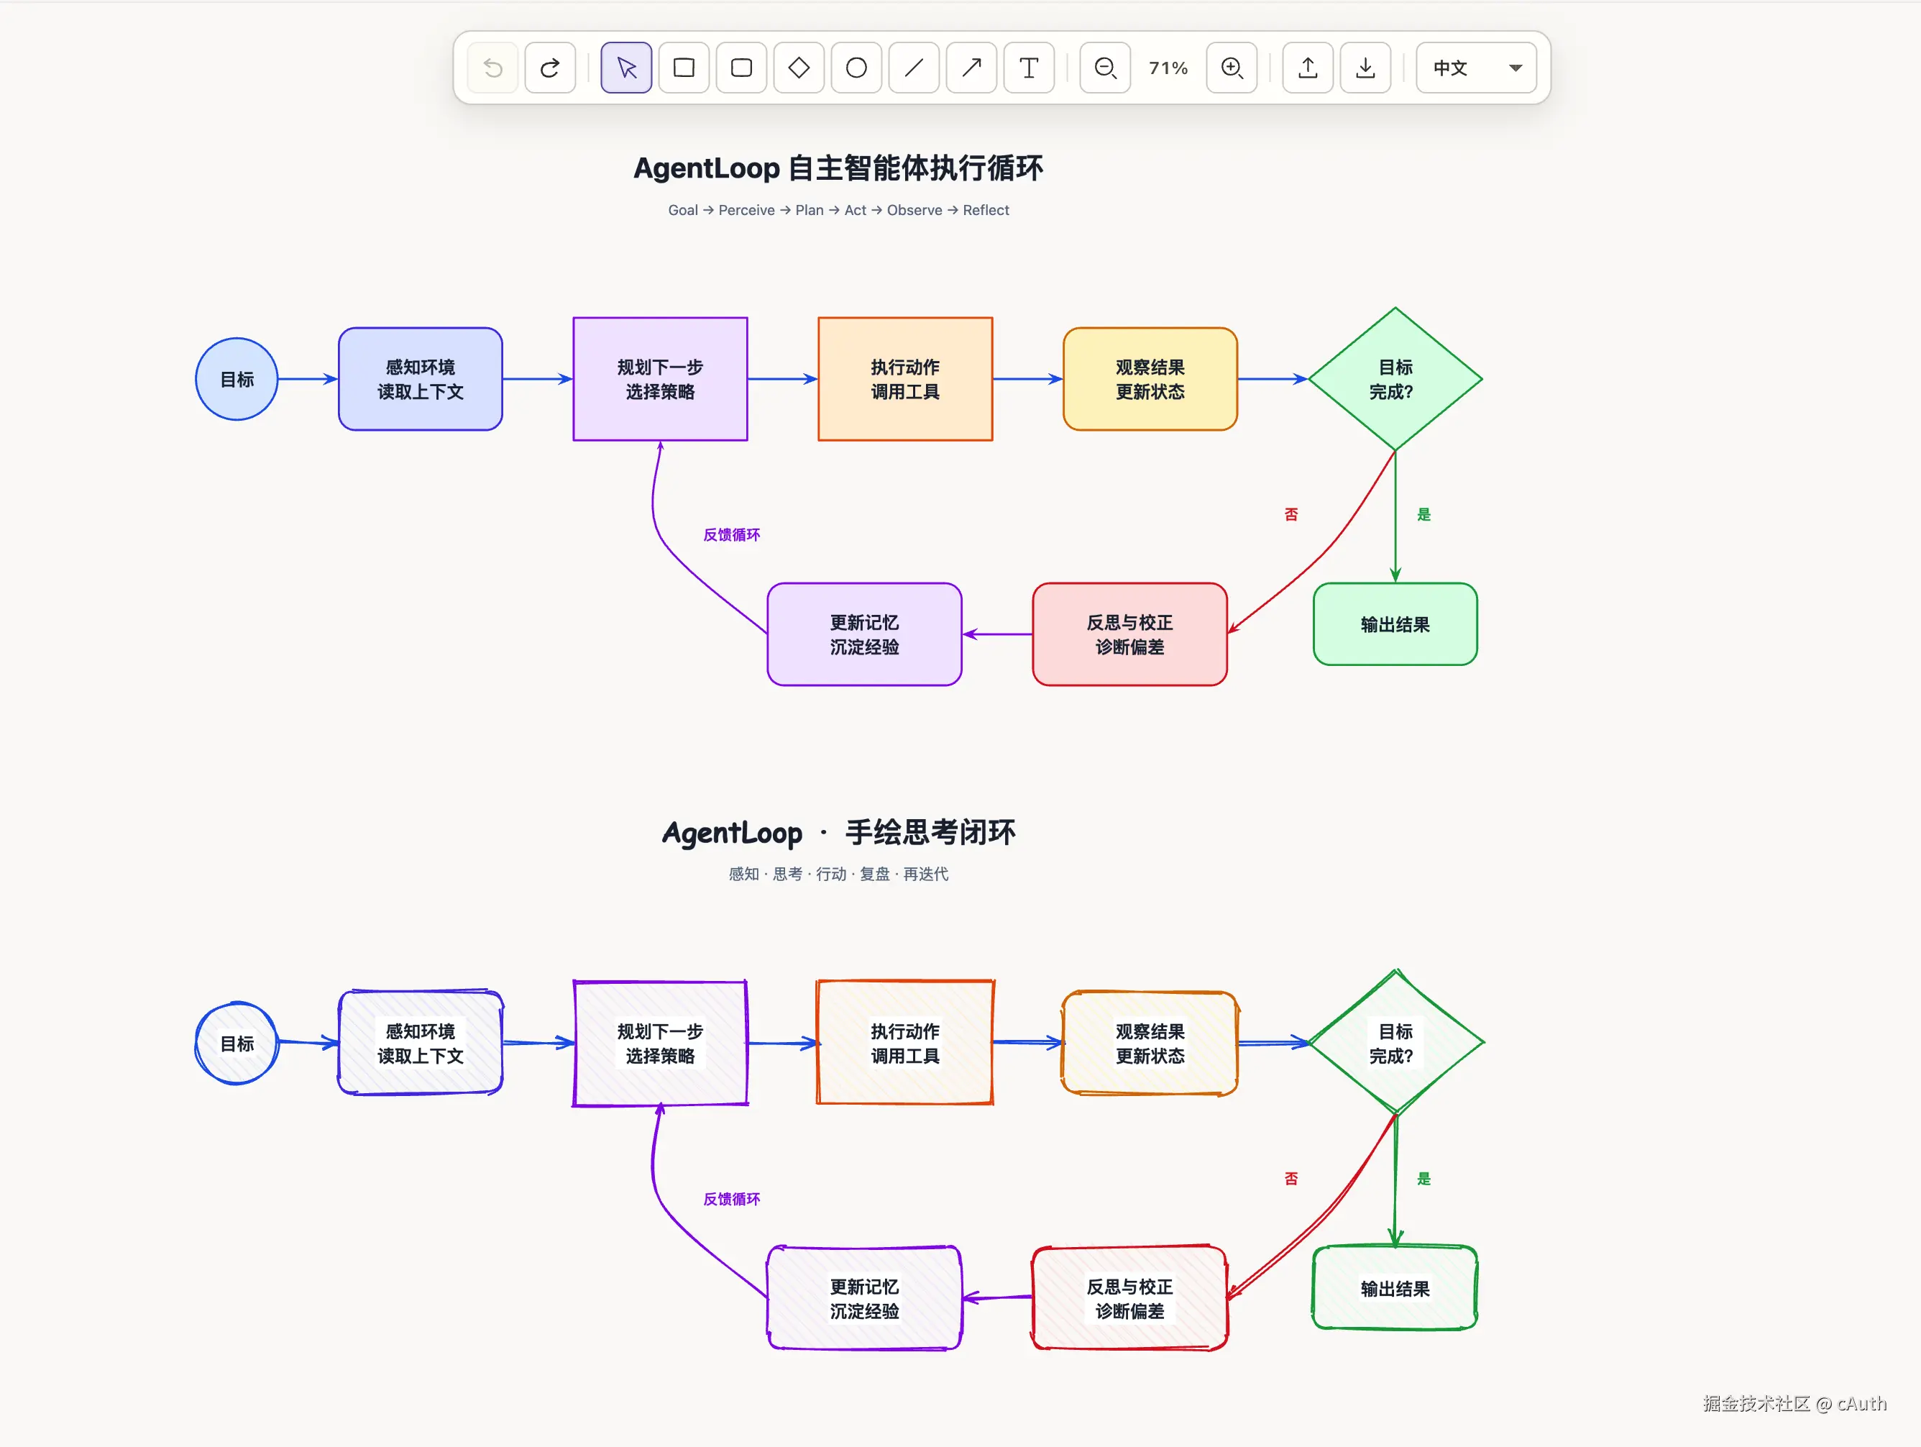This screenshot has height=1447, width=1921.
Task: Select the hand-drawn 执行动作 box
Action: click(905, 1043)
